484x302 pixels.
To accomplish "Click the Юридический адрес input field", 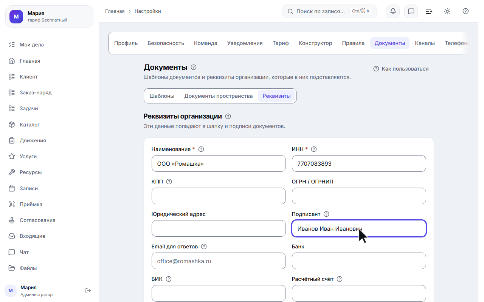I will 219,228.
